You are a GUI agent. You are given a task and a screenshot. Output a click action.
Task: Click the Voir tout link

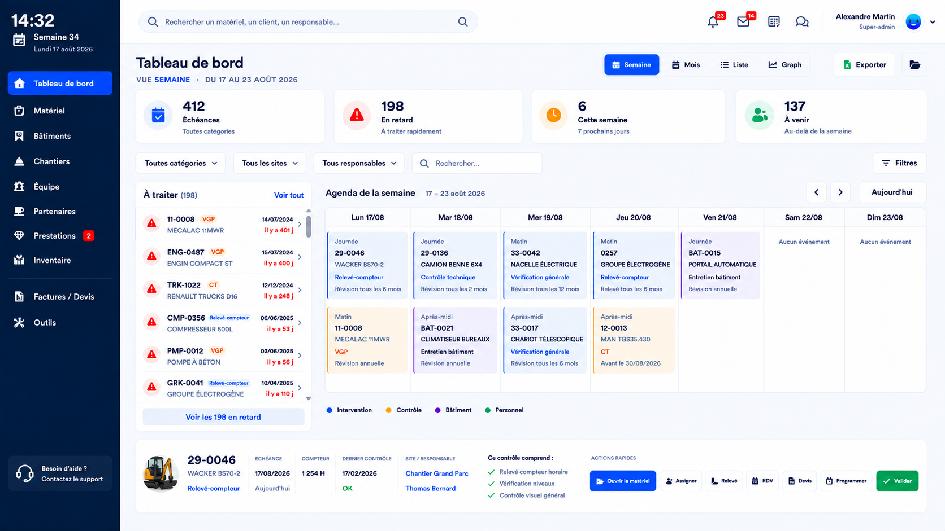pyautogui.click(x=289, y=195)
